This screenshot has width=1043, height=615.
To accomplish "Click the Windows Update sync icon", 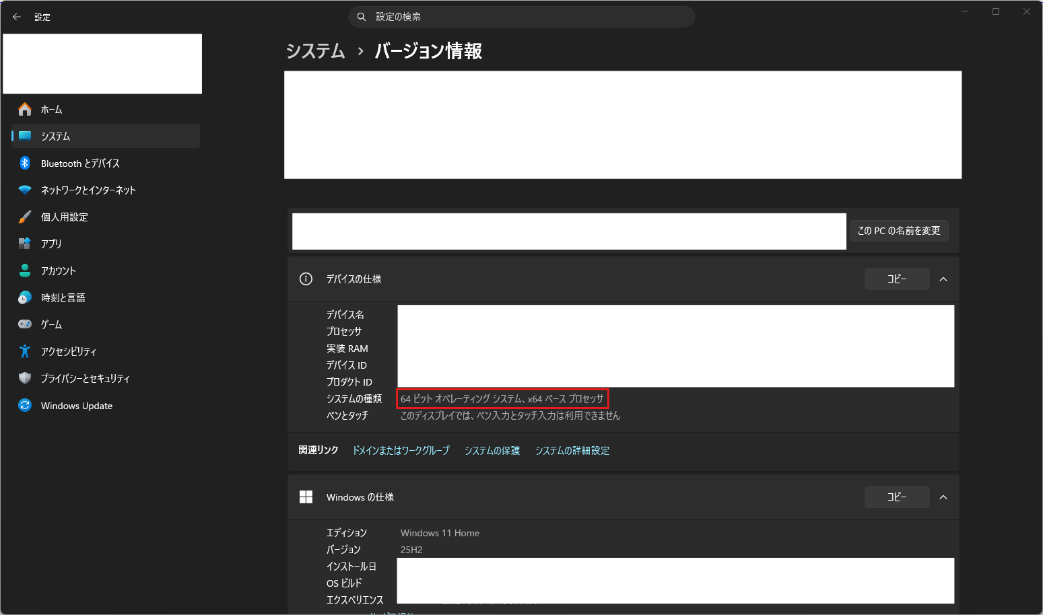I will [25, 405].
